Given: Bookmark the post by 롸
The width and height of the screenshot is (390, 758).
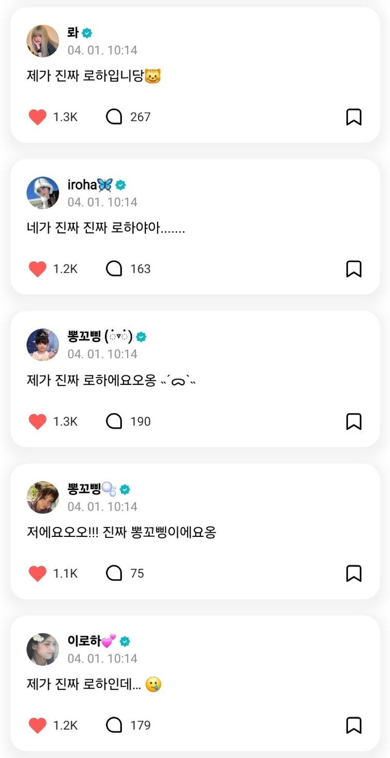Looking at the screenshot, I should coord(353,117).
